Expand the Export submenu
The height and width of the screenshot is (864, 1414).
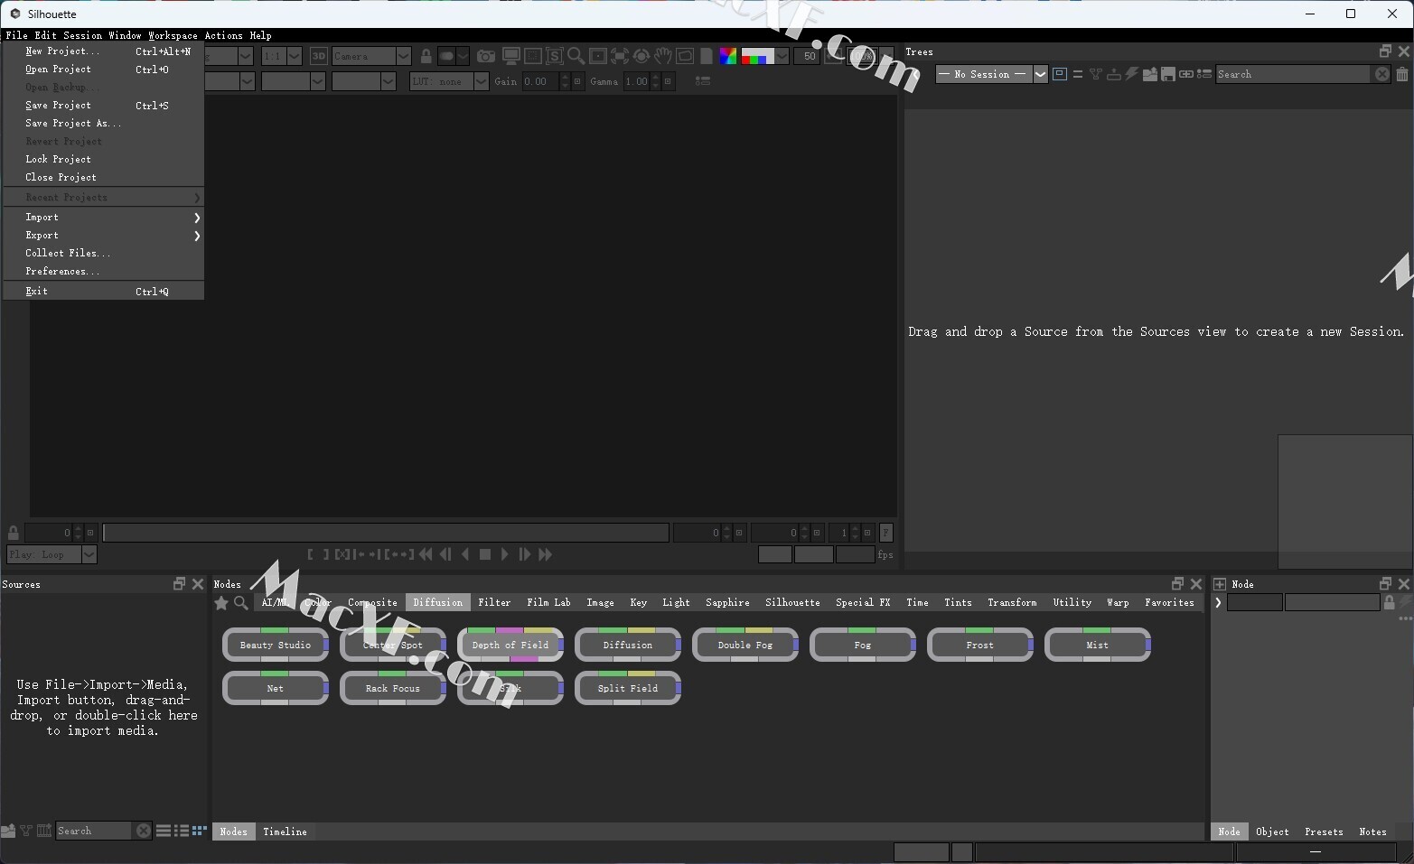103,236
